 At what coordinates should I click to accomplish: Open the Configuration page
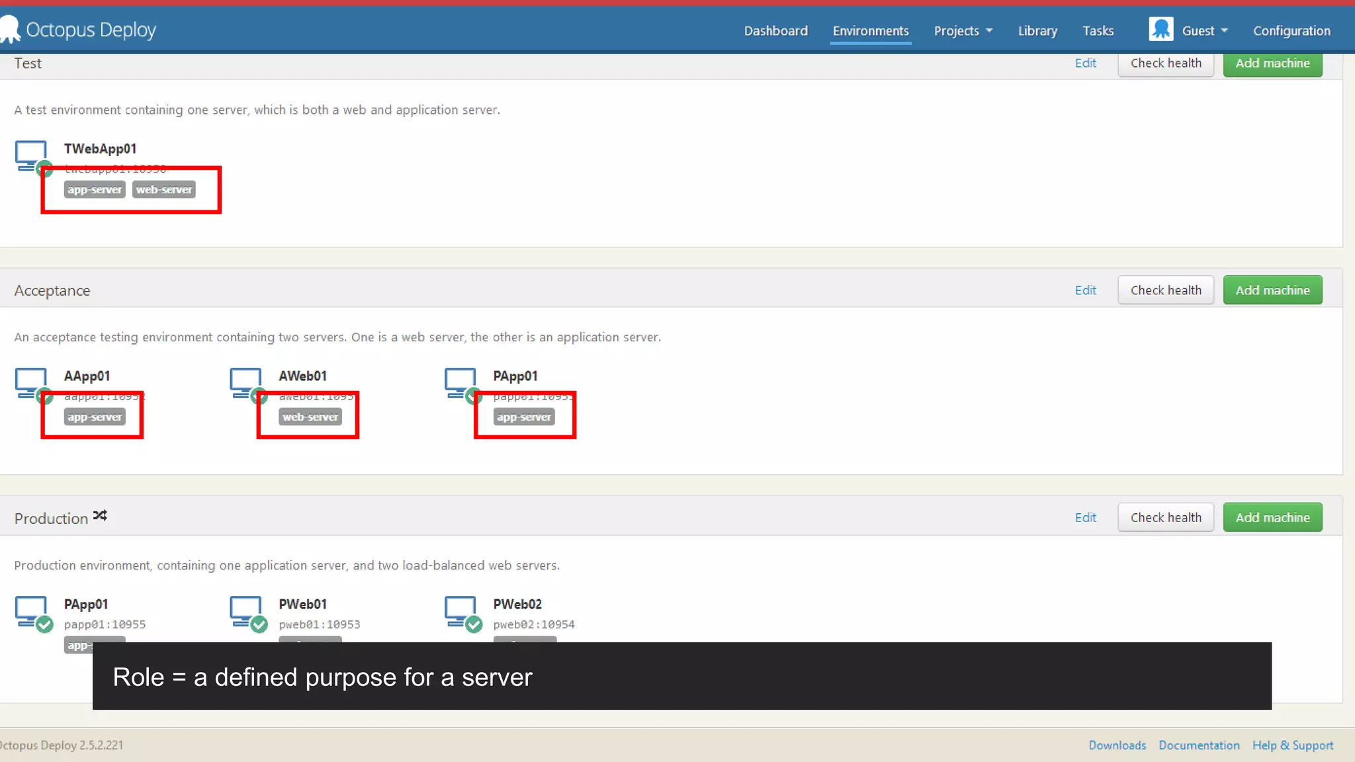coord(1291,31)
